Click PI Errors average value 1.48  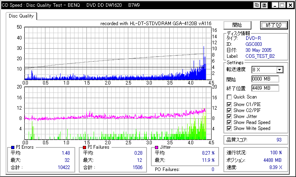[x=66, y=153]
